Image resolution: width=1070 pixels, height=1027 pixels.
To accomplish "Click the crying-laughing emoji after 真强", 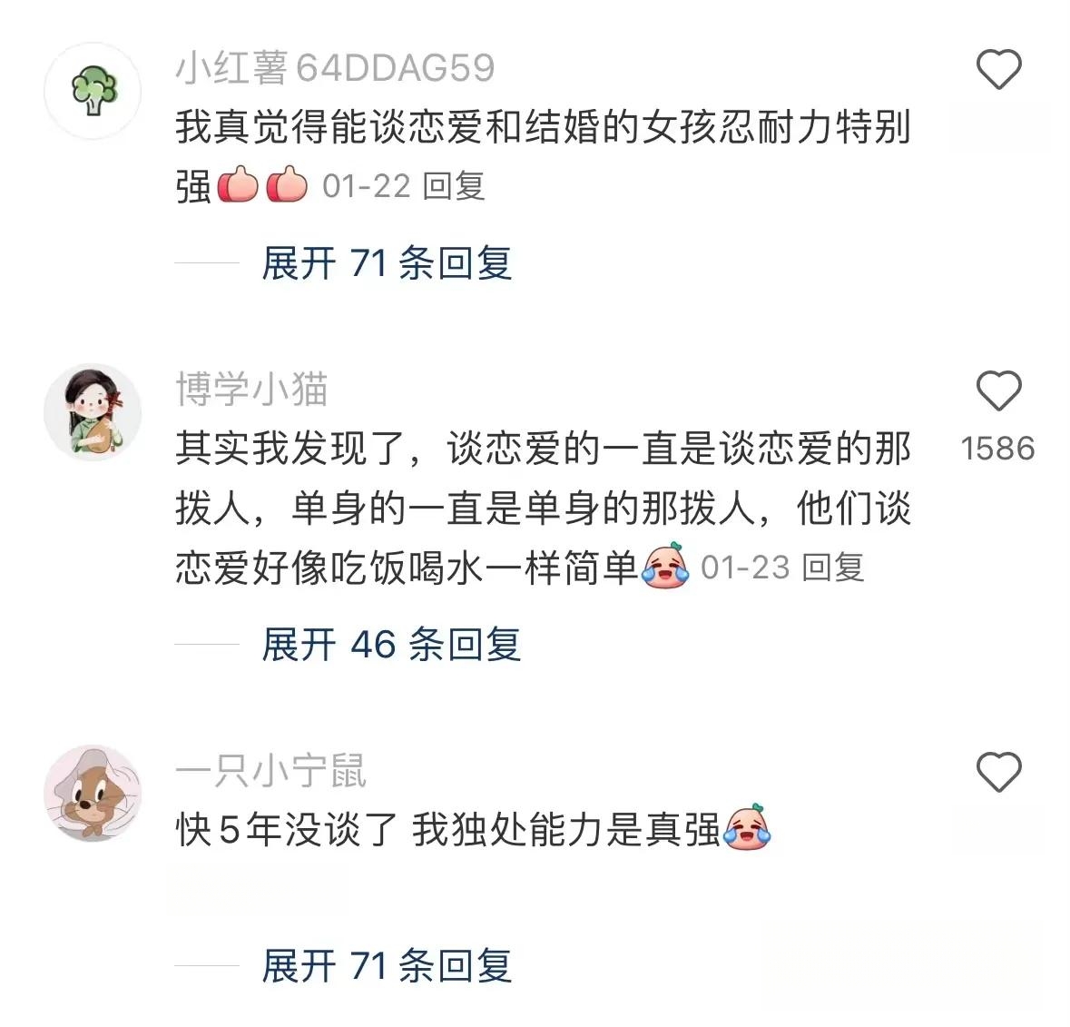I will point(747,827).
